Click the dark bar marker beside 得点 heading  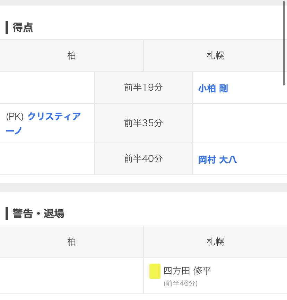(7, 27)
